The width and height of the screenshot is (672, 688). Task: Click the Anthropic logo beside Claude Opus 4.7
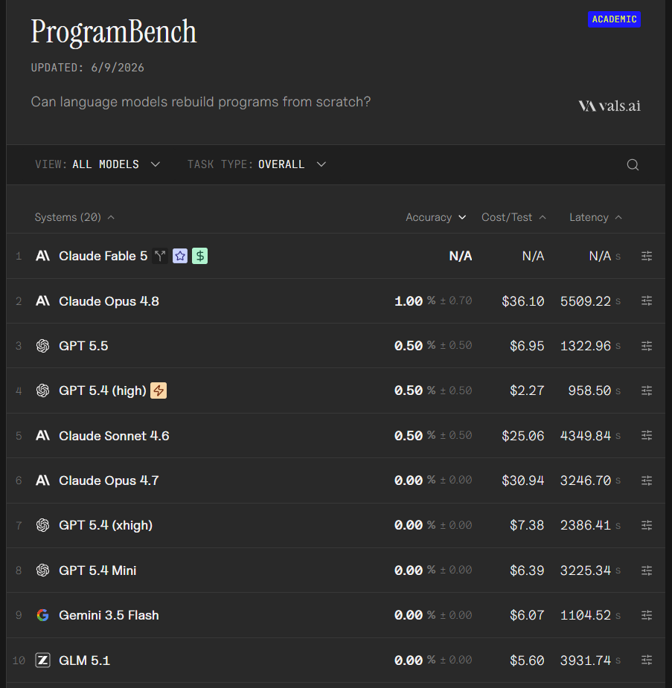pyautogui.click(x=42, y=480)
